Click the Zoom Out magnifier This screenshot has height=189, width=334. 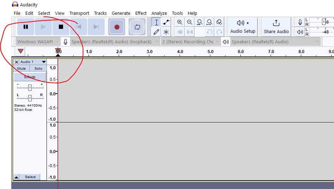(190, 22)
